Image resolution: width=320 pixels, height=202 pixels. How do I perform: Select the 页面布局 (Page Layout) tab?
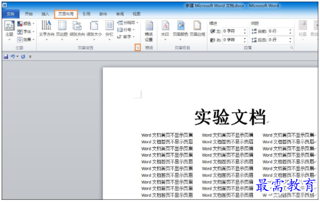(66, 14)
